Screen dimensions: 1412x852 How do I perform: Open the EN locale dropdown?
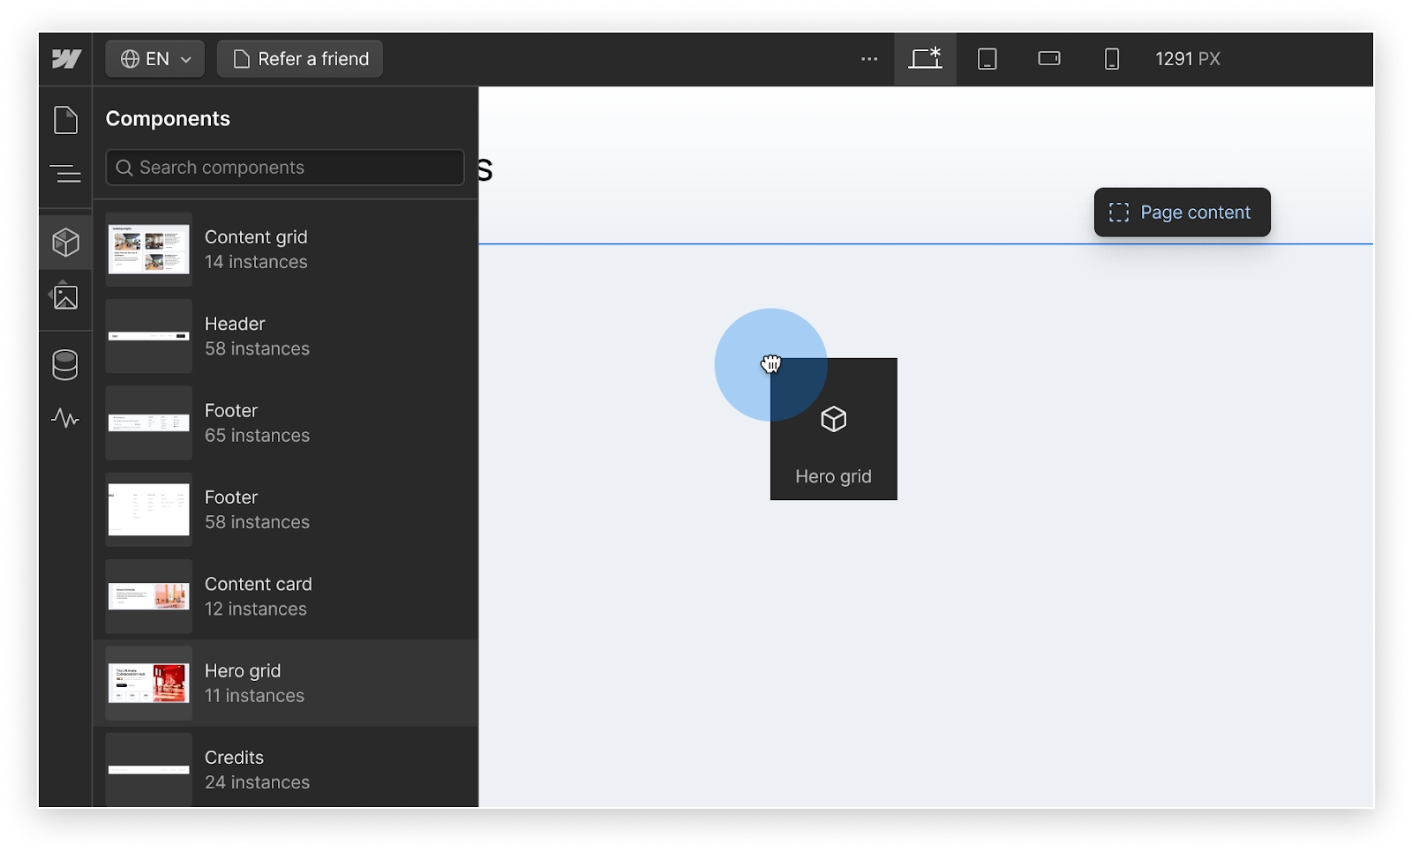click(155, 59)
